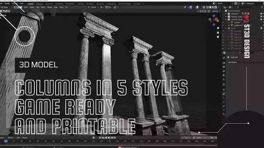This screenshot has width=264, height=148.
Task: Open the Edge menu
Action: tap(55, 7)
